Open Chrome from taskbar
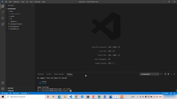Screen dimensions: 177x99 click(x=76, y=97)
